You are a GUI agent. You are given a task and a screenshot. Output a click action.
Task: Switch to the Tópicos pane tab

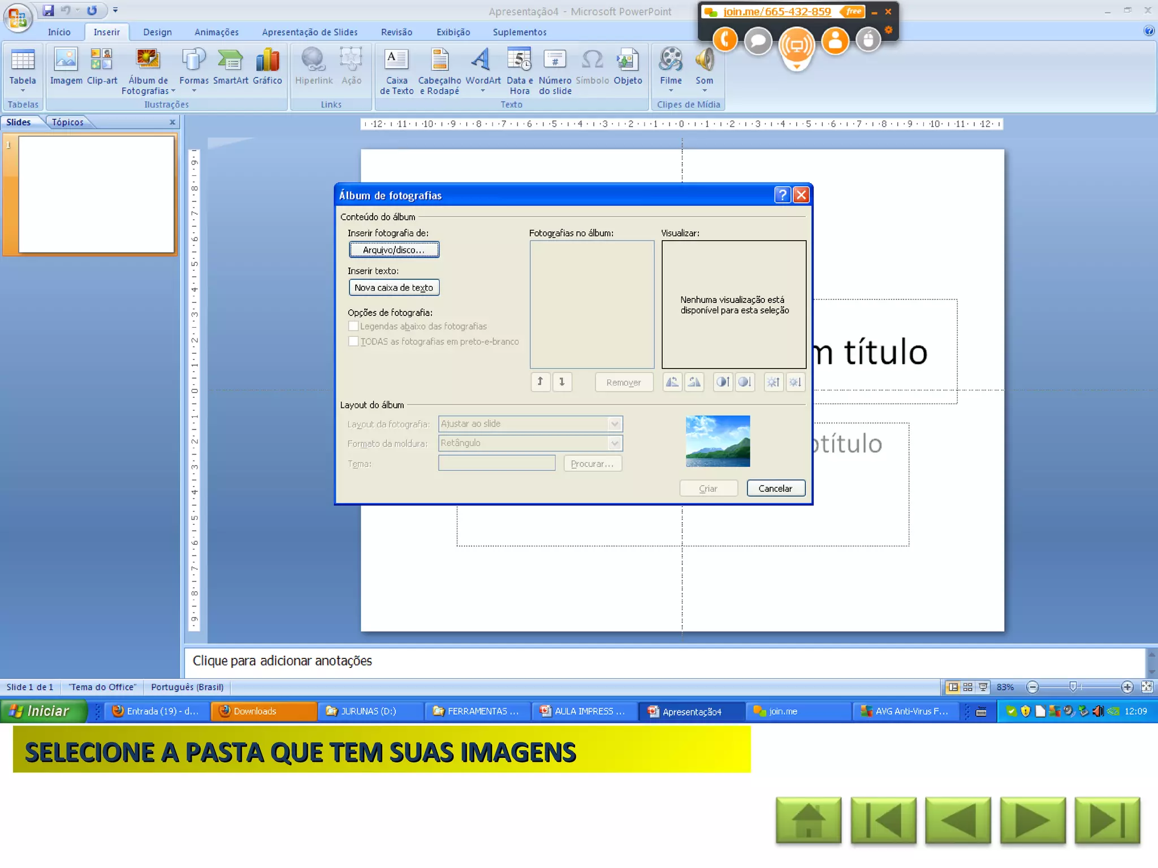[67, 122]
